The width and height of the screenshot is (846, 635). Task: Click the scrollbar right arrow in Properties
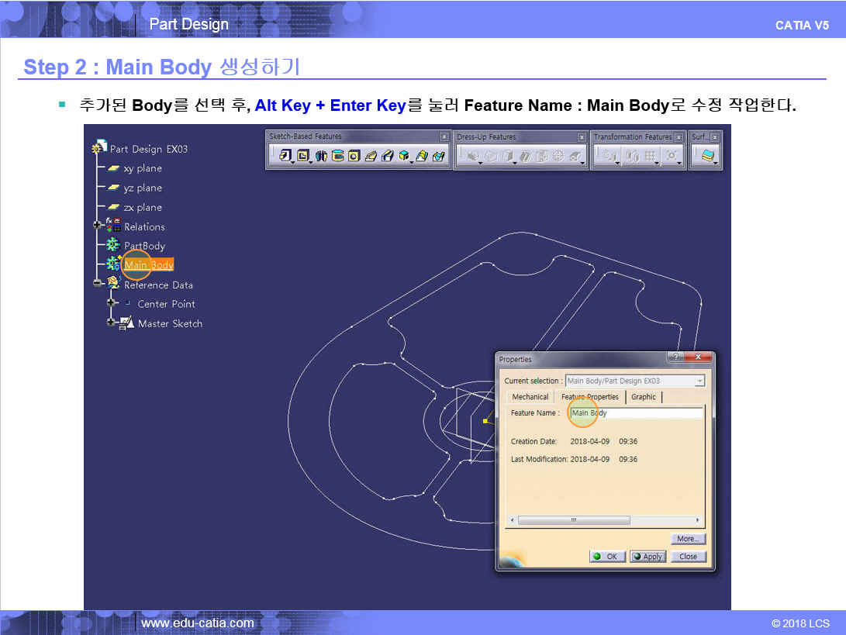pos(698,520)
